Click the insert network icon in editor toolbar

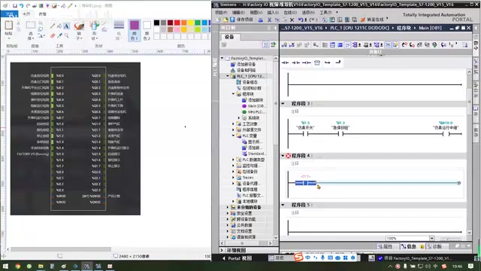284,45
